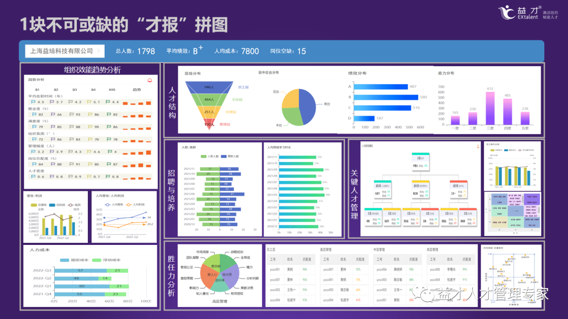Click the red 管理层 funnel tip
Image resolution: width=568 pixels, height=319 pixels.
point(209,124)
